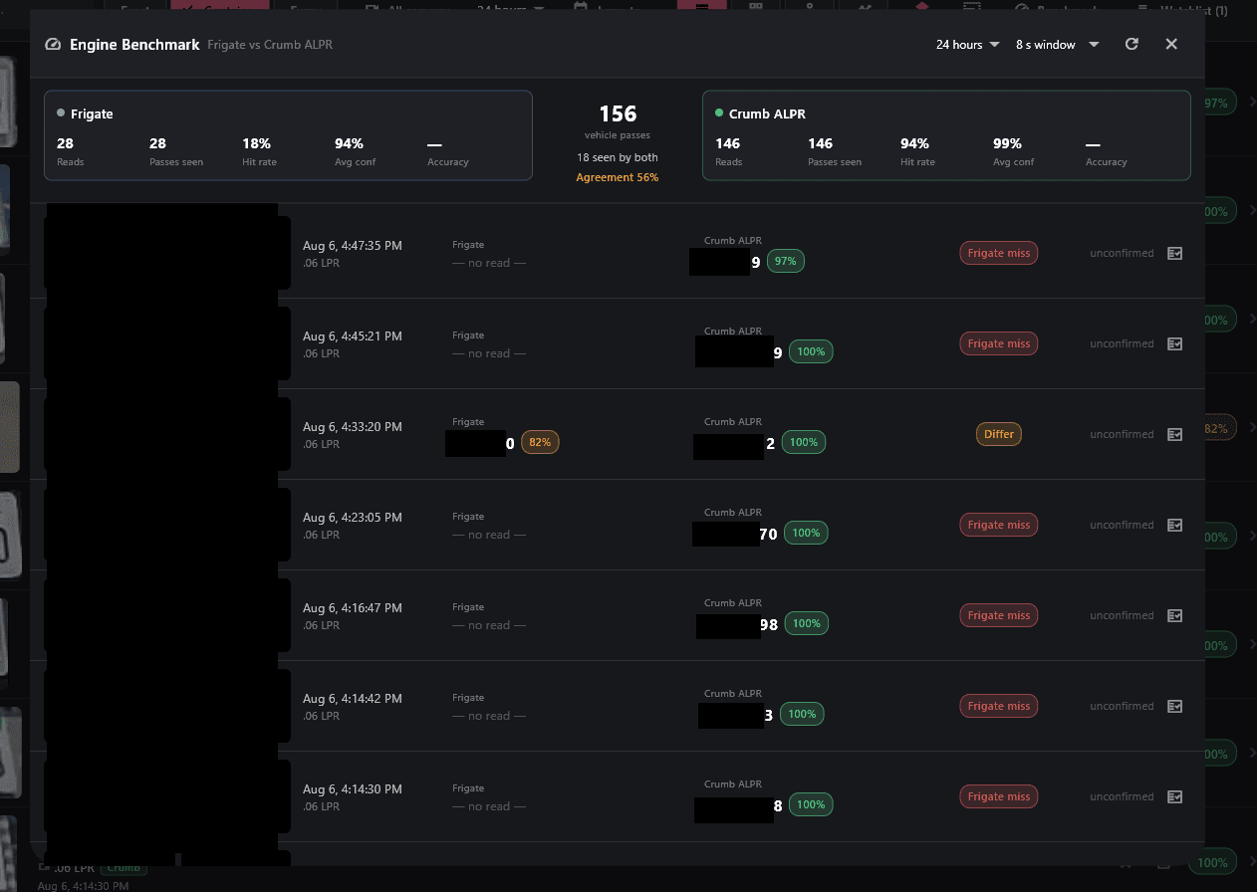Click the Aug 6, 4:23:05 PM timestamp
The height and width of the screenshot is (892, 1257).
pyautogui.click(x=353, y=517)
